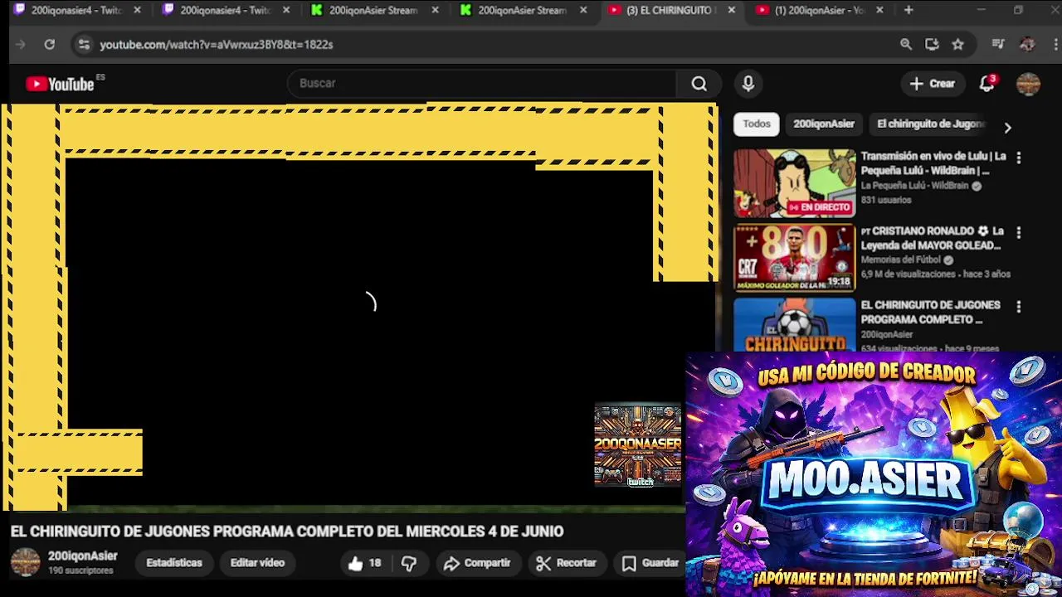This screenshot has width=1062, height=597.
Task: Click the 'Crear' button
Action: [933, 84]
